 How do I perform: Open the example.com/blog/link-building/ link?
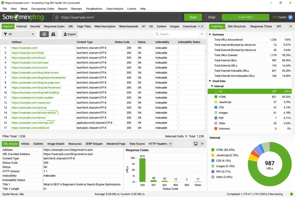(35, 93)
